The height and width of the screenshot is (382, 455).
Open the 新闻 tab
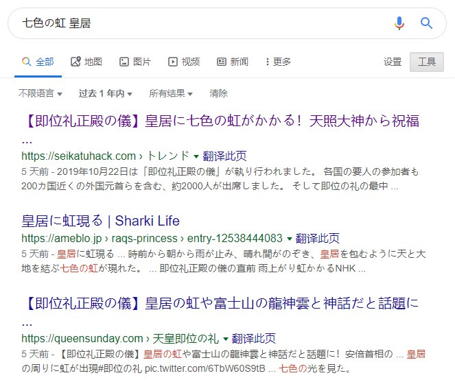[x=233, y=62]
